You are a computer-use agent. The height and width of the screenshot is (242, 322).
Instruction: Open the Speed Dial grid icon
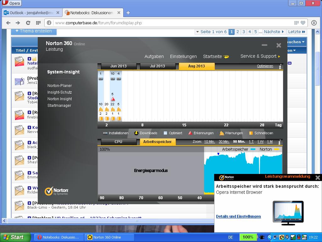(x=38, y=23)
